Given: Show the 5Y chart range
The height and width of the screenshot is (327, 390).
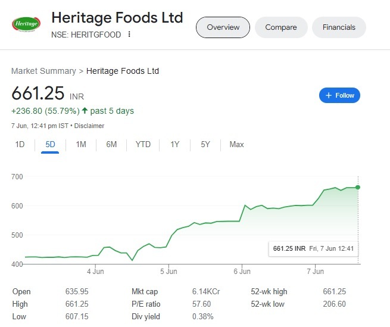Looking at the screenshot, I should (205, 144).
